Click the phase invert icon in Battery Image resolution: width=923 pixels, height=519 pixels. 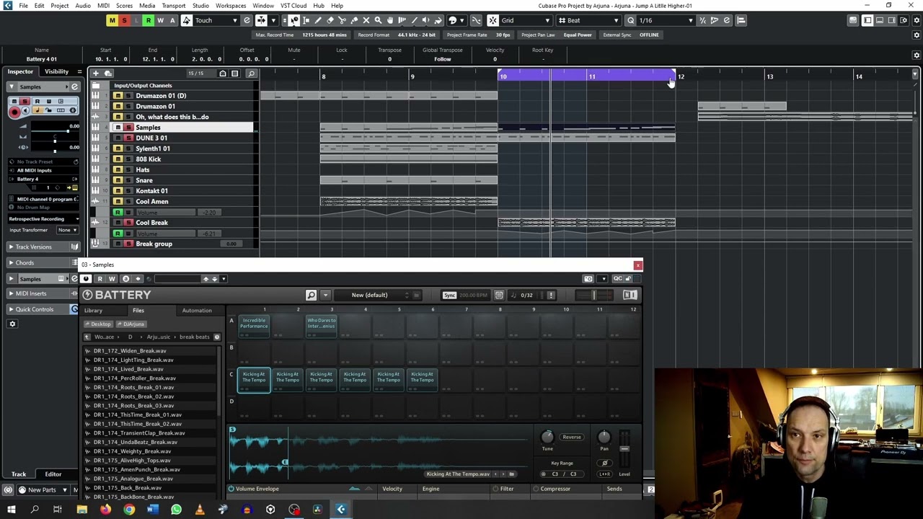tap(605, 463)
